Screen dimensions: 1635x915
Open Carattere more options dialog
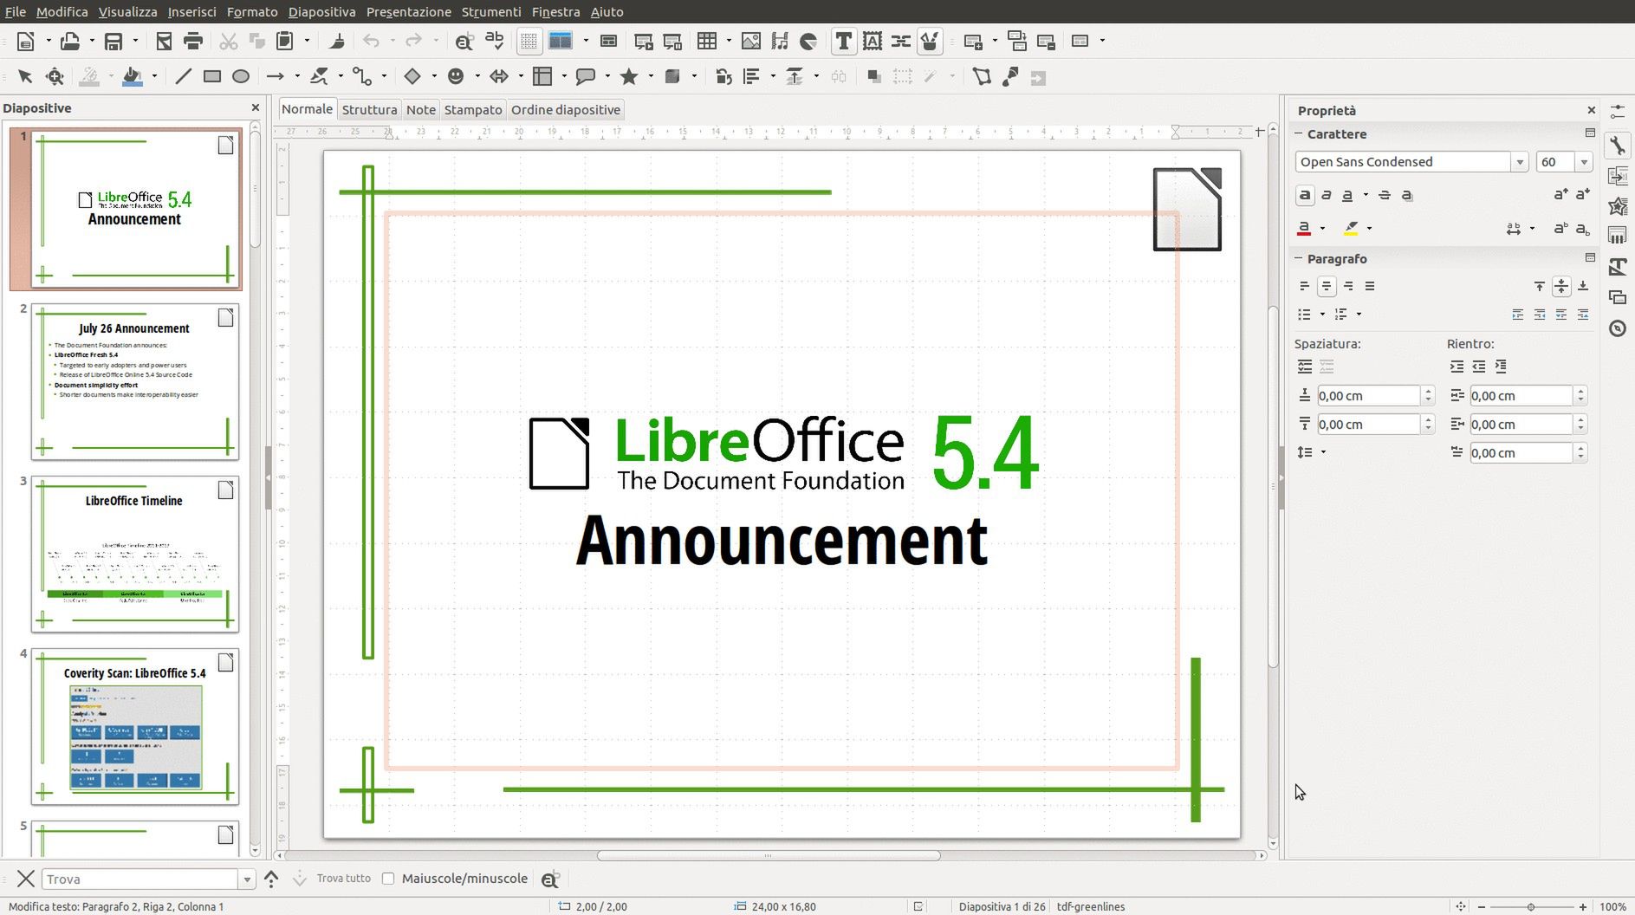[1590, 133]
